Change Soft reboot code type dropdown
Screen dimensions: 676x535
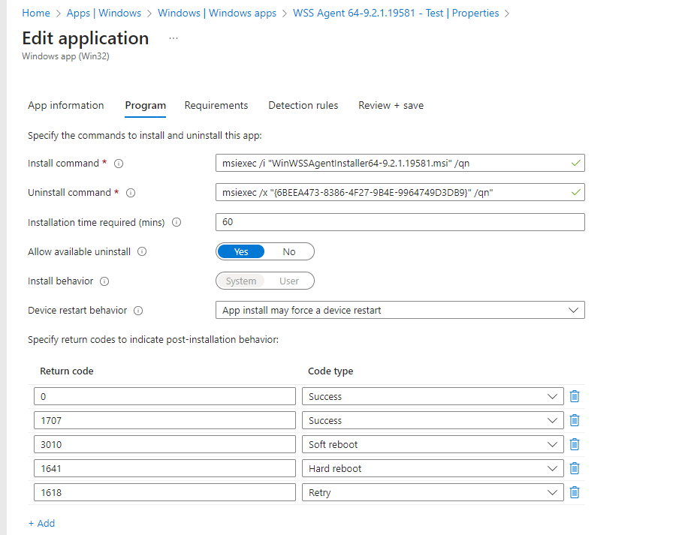(x=433, y=444)
